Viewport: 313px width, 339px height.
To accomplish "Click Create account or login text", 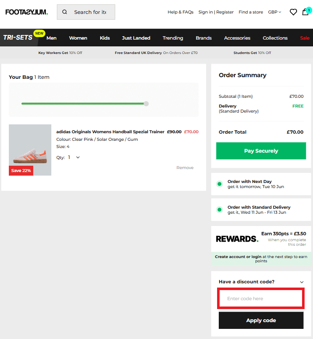I will coord(238,257).
